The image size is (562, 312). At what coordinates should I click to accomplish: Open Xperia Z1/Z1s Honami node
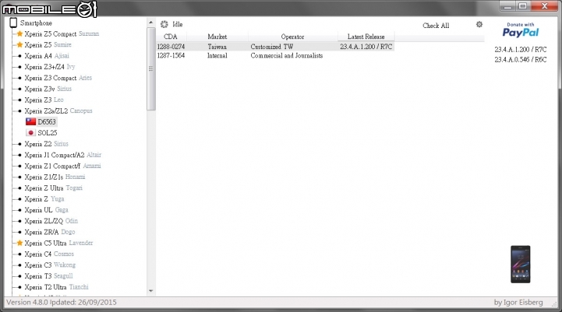pyautogui.click(x=55, y=177)
